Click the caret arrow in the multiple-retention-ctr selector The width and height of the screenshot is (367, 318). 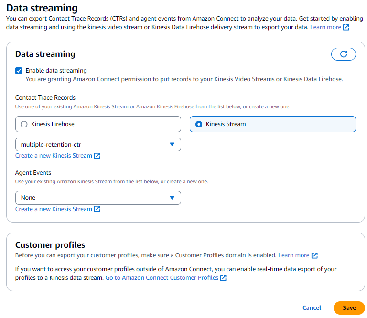tap(173, 144)
